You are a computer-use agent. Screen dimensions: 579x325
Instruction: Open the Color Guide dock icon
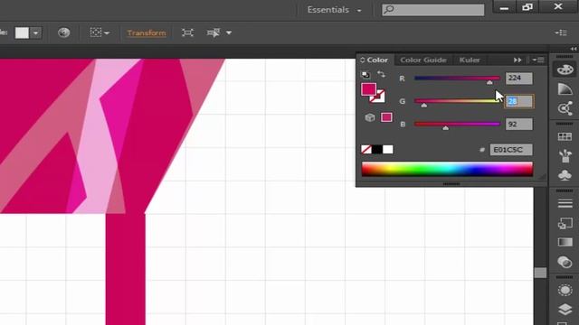[x=565, y=89]
